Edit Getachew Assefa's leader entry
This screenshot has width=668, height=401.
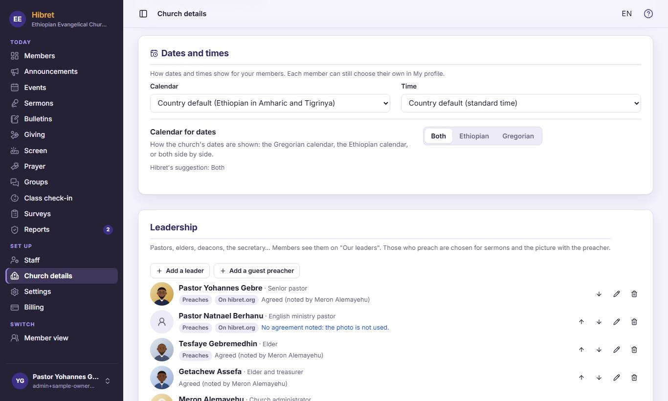pyautogui.click(x=617, y=378)
